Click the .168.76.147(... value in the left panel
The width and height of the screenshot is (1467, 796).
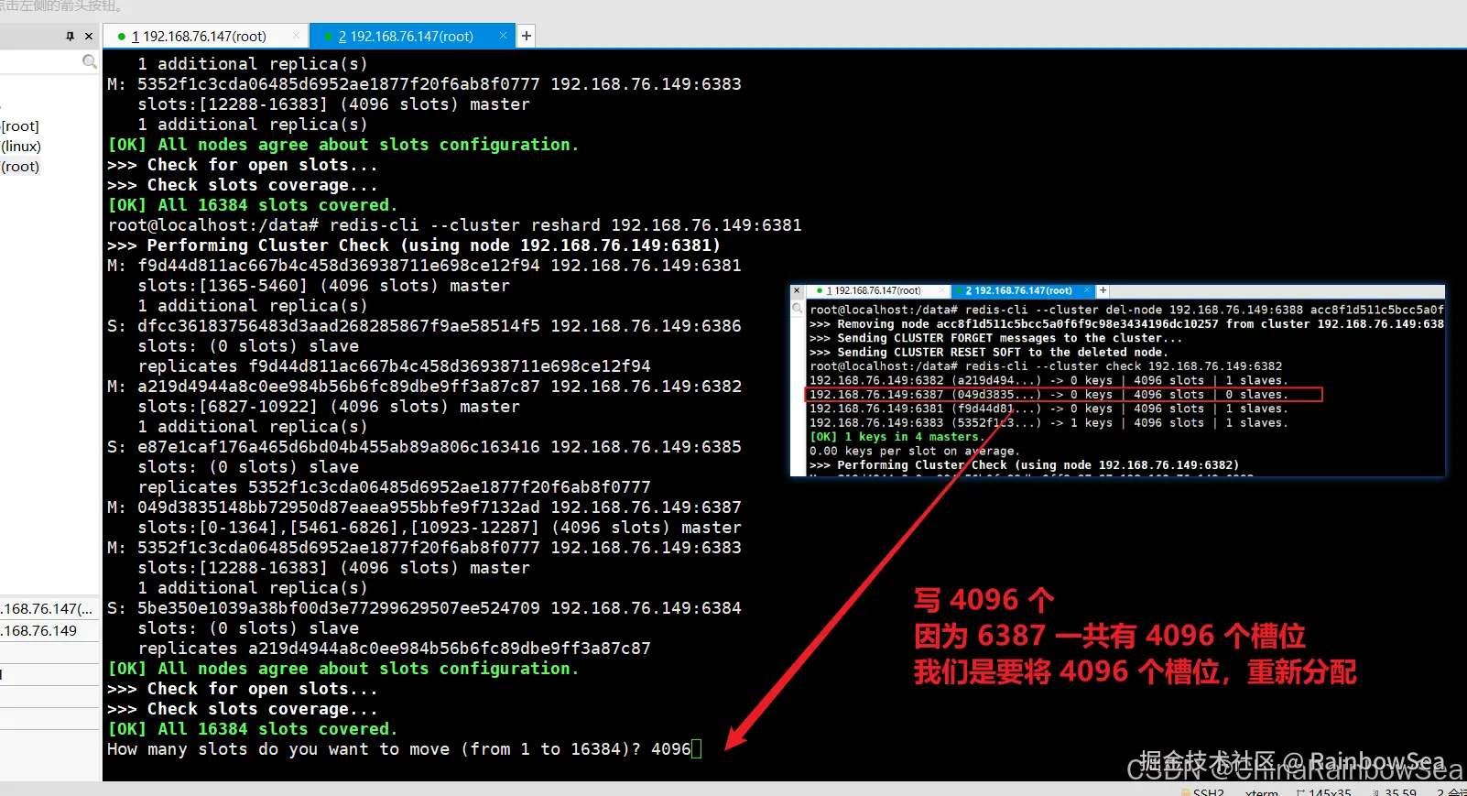(47, 609)
